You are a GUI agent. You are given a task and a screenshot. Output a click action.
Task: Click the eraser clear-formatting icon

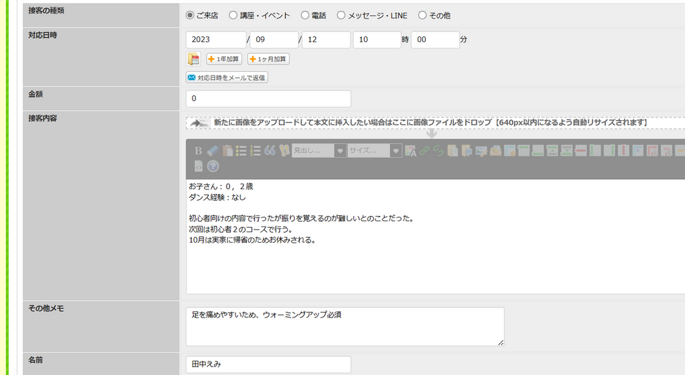click(213, 151)
